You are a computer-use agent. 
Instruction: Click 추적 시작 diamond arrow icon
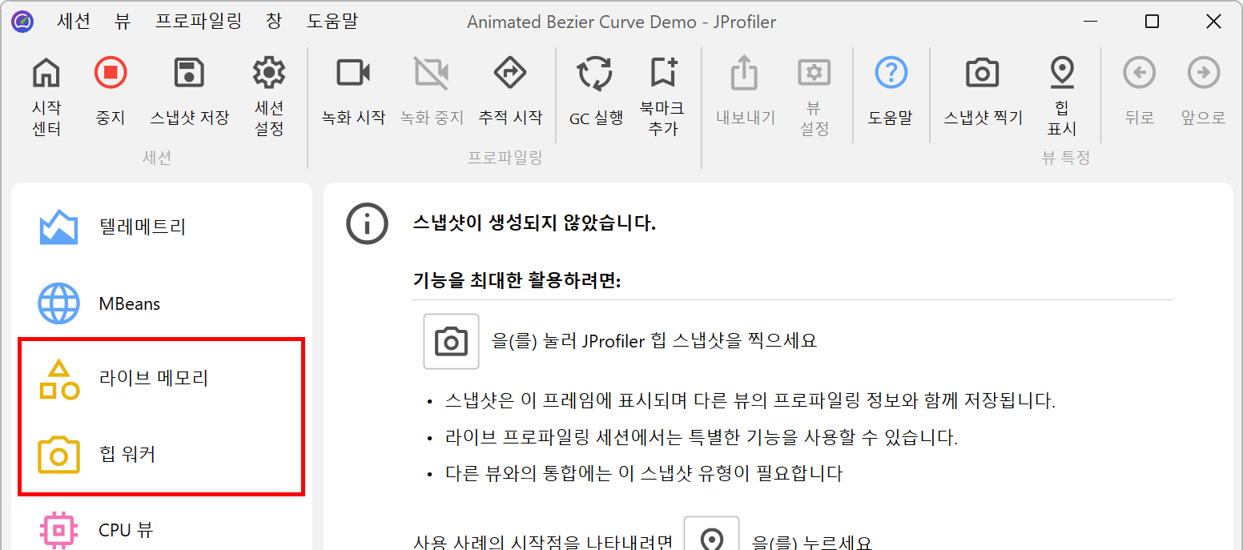click(x=510, y=73)
